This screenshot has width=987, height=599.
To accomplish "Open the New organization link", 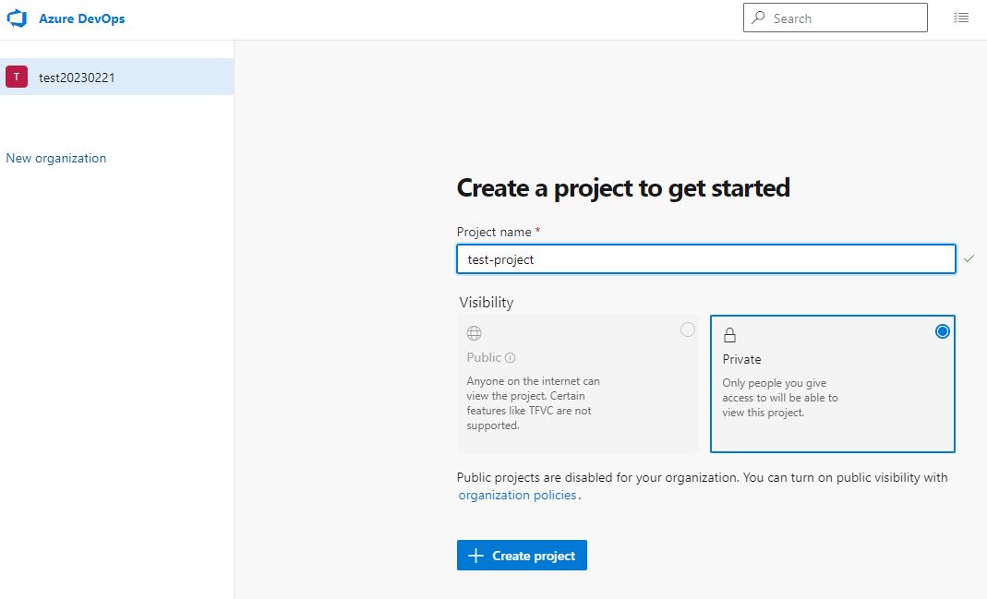I will [x=56, y=158].
